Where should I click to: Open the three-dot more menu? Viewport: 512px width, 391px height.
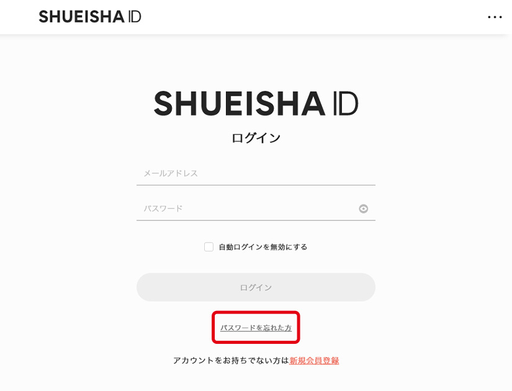(495, 17)
